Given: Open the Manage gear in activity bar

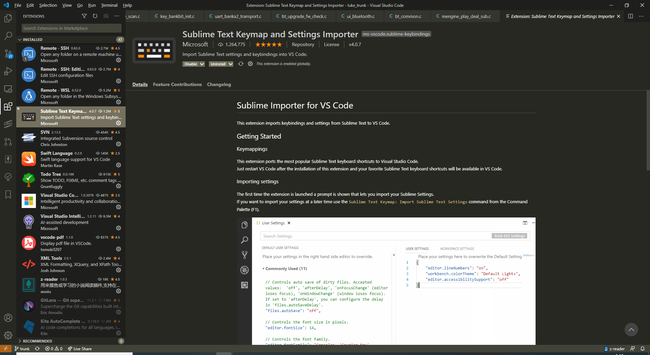Looking at the screenshot, I should [8, 335].
